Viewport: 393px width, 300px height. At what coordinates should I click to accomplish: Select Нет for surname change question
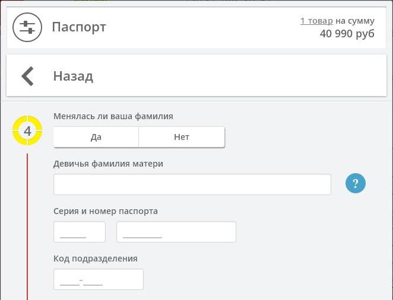(x=182, y=137)
